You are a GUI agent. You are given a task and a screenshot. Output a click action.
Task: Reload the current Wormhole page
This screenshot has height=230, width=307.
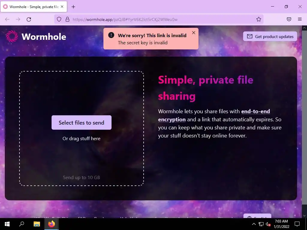(29, 19)
